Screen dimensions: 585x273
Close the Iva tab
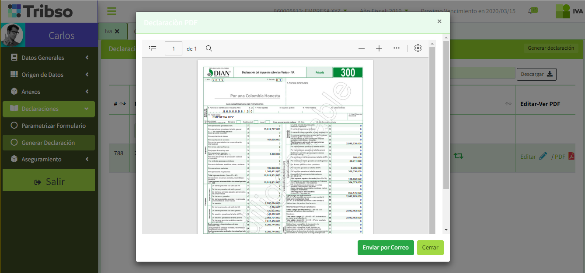[x=117, y=31]
